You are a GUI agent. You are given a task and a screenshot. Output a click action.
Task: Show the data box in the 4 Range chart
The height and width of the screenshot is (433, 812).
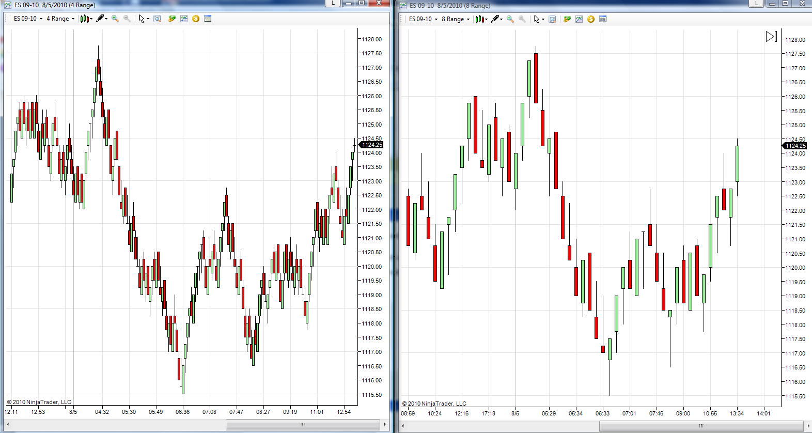click(x=157, y=19)
